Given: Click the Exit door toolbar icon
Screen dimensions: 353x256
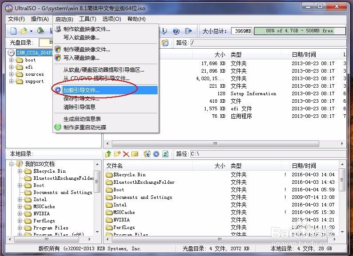Looking at the screenshot, I should (188, 31).
